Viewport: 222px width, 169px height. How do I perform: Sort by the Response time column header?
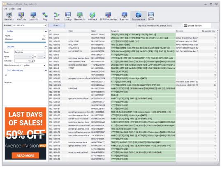coord(208,31)
